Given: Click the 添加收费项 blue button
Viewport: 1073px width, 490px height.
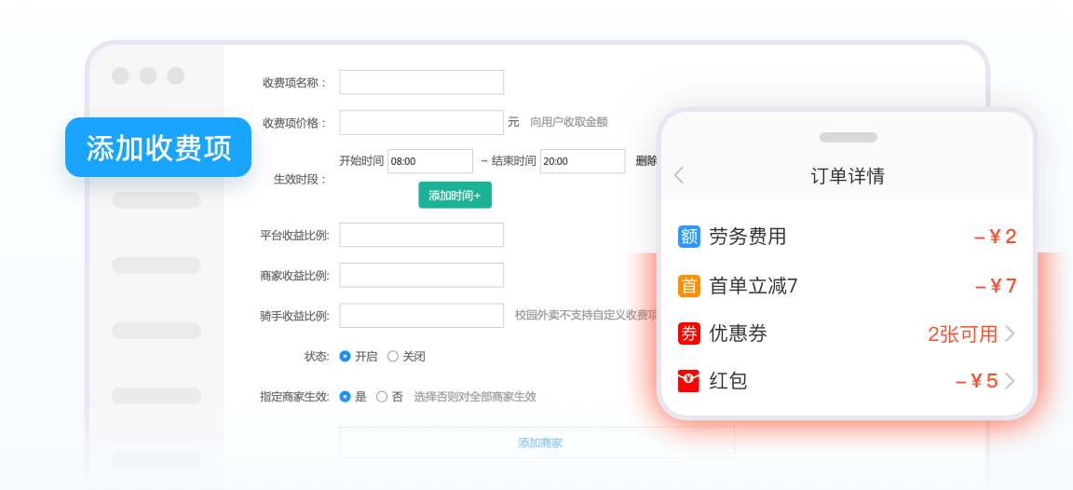Looking at the screenshot, I should click(158, 147).
